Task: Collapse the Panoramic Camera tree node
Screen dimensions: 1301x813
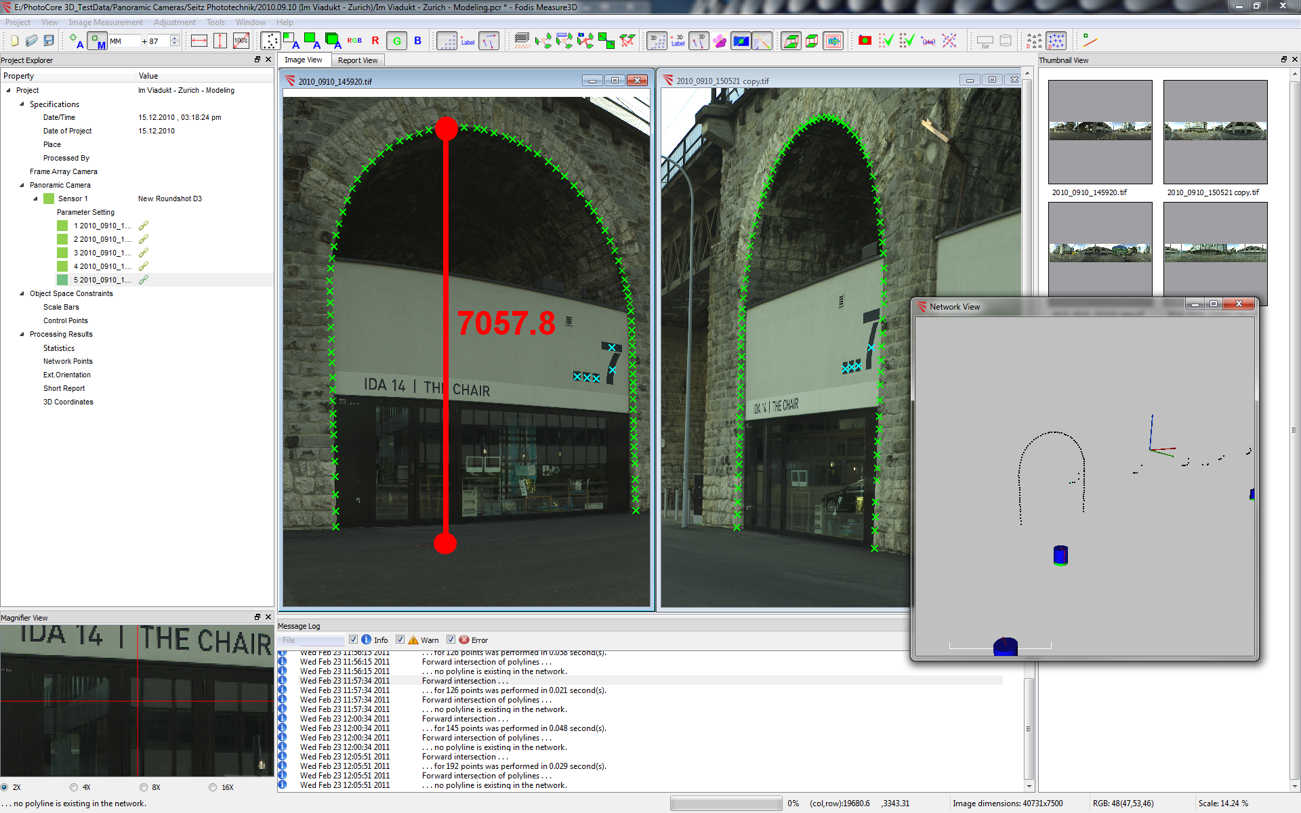Action: 22,185
